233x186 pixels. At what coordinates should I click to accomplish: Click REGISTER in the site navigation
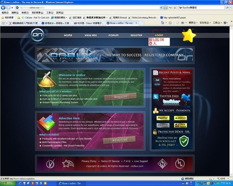coord(136,35)
